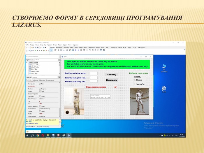Viewport: 204px width, 153px height.
Task: Switch to the Dialogs palette tab
Action: pyautogui.click(x=76, y=47)
